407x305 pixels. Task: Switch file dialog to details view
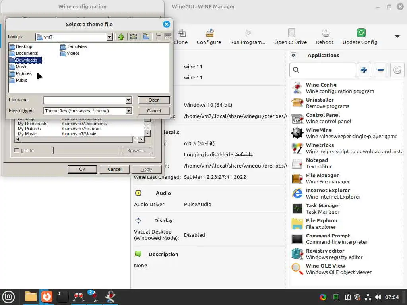coord(168,37)
